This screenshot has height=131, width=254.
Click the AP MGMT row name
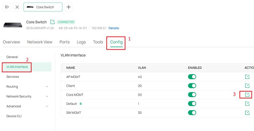pos(73,77)
